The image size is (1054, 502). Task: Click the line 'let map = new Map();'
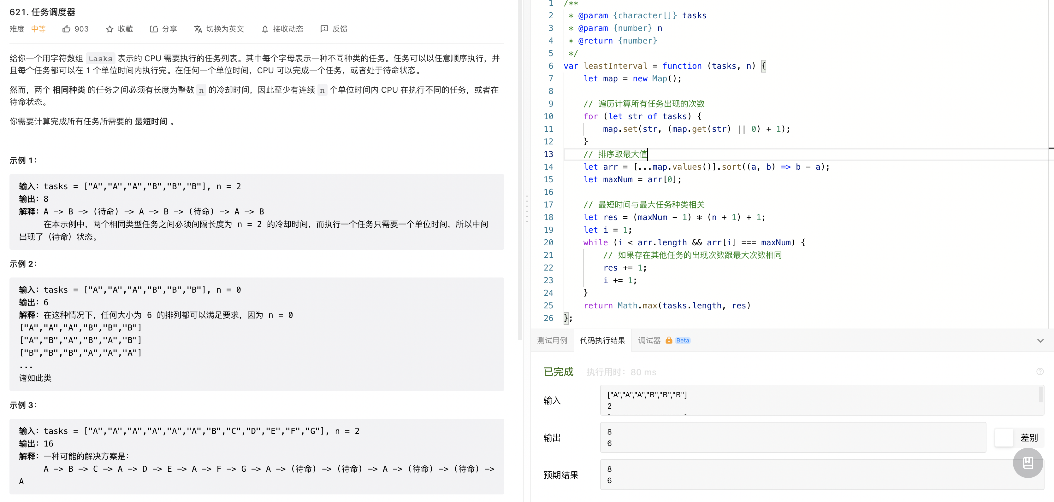[632, 79]
